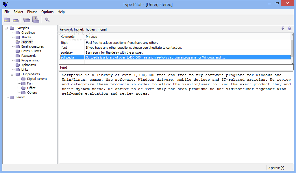Click the phrase list vertical scrollbar thumb
The image size is (296, 173).
pos(292,48)
